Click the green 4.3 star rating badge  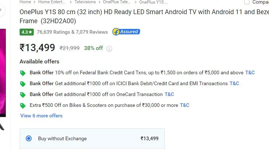pos(27,32)
